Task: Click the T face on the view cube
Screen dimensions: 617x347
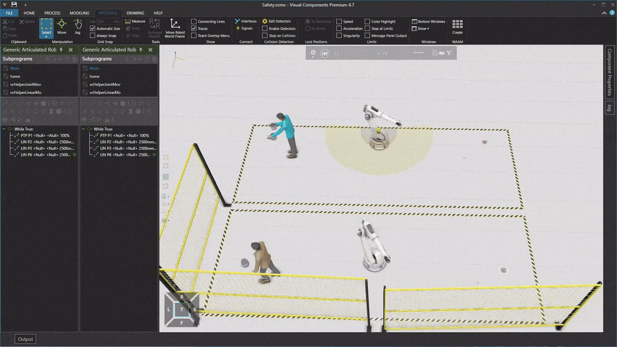Action: (x=181, y=309)
